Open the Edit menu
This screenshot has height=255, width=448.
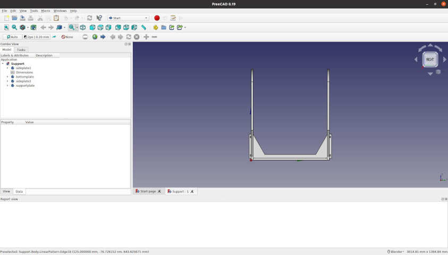click(13, 11)
